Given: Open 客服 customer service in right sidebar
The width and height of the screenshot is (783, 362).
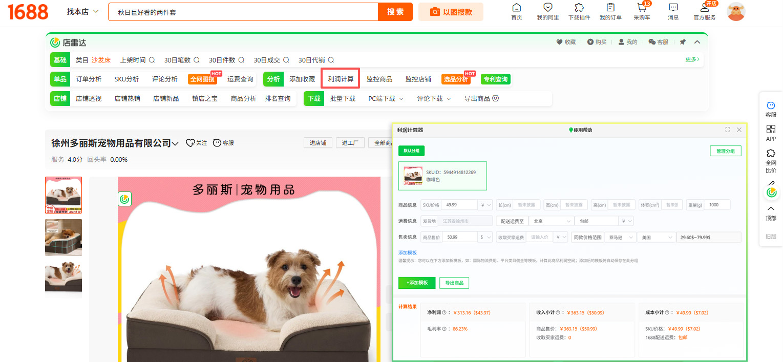Looking at the screenshot, I should click(x=771, y=108).
